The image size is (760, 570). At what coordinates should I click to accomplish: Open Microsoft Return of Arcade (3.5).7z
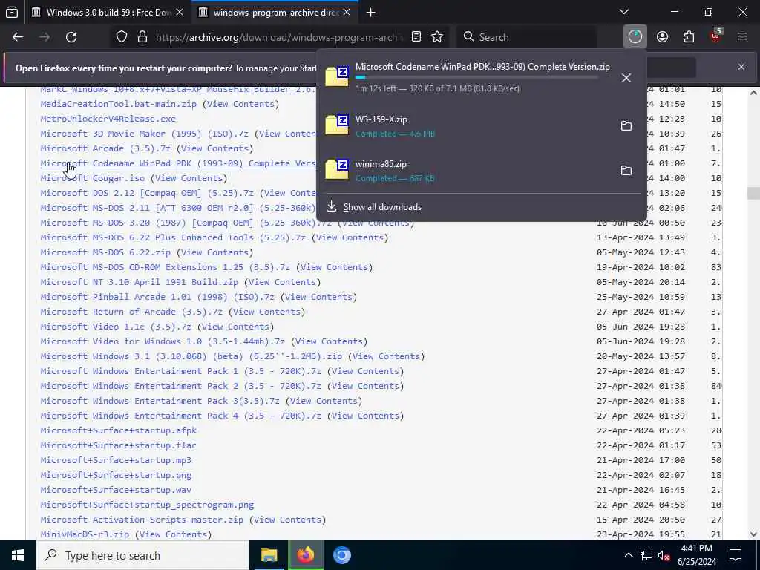coord(132,312)
